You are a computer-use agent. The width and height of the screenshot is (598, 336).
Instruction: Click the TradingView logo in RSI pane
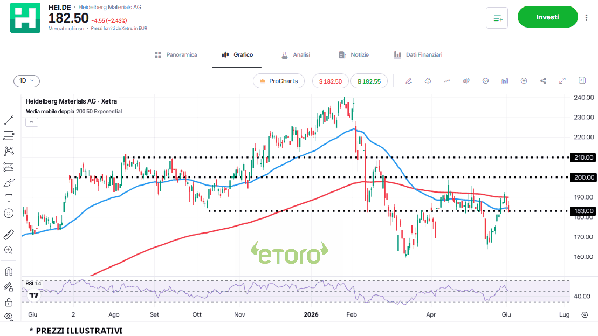click(34, 295)
